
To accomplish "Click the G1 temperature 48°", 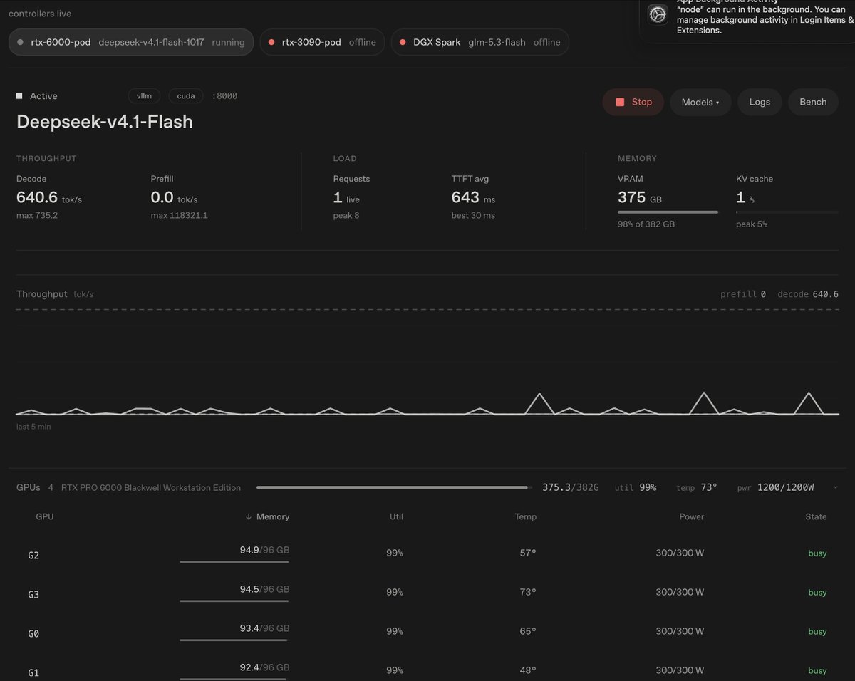I will (x=528, y=670).
